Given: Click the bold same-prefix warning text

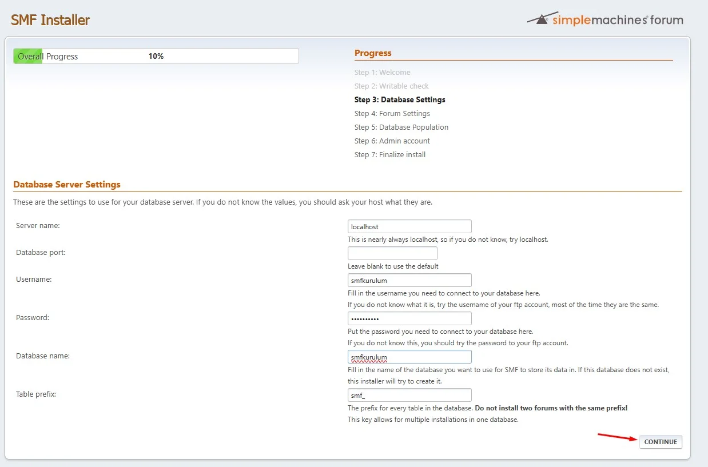Looking at the screenshot, I should [x=551, y=408].
